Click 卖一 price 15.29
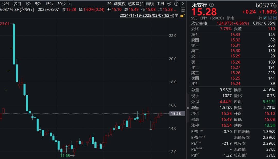 235,56
